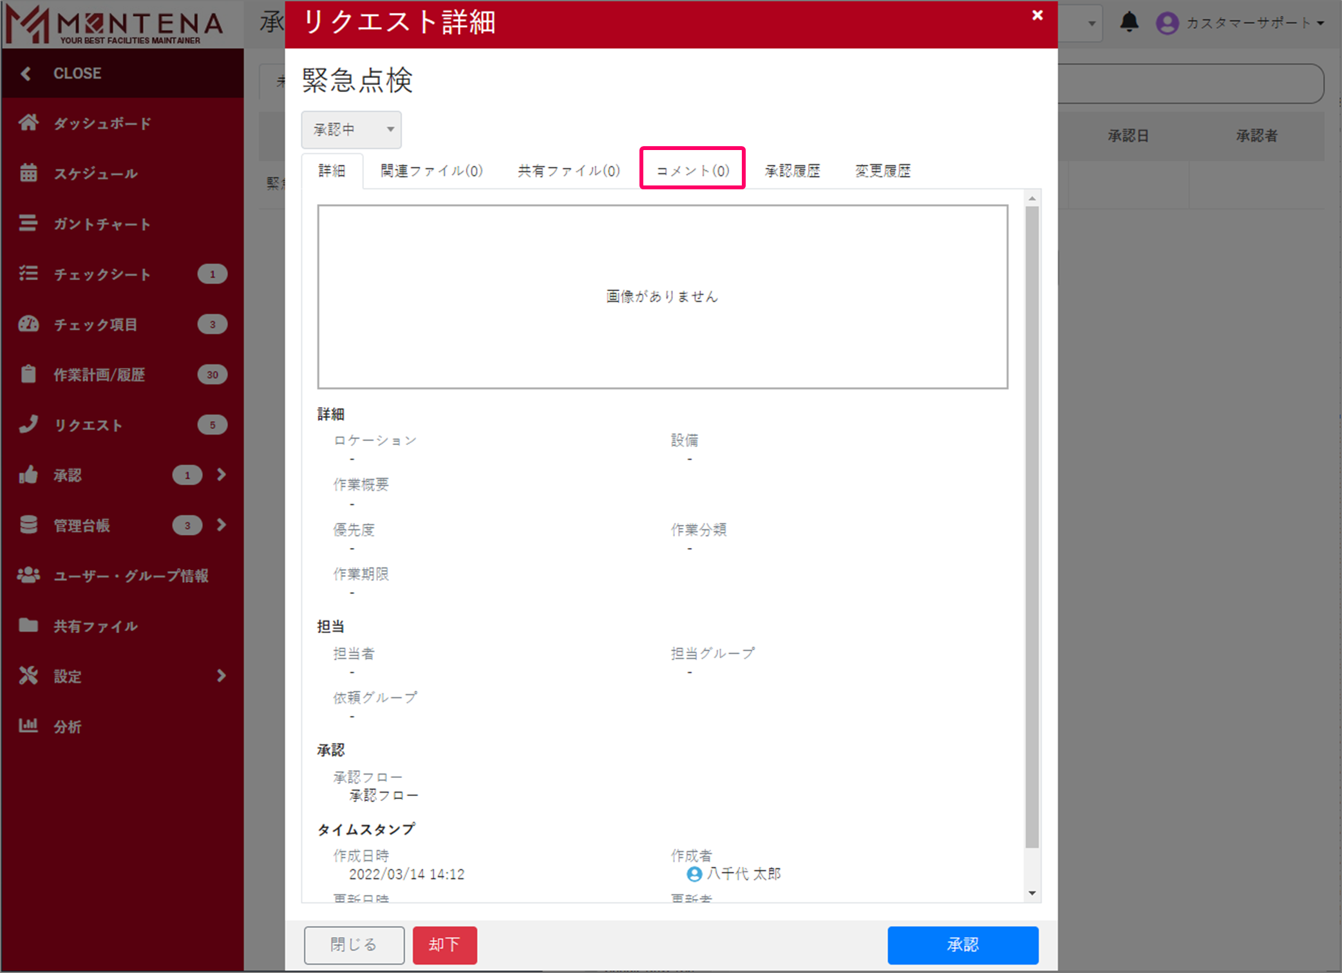Expand the 承認 approval submenu chevron
1342x973 pixels.
point(222,475)
